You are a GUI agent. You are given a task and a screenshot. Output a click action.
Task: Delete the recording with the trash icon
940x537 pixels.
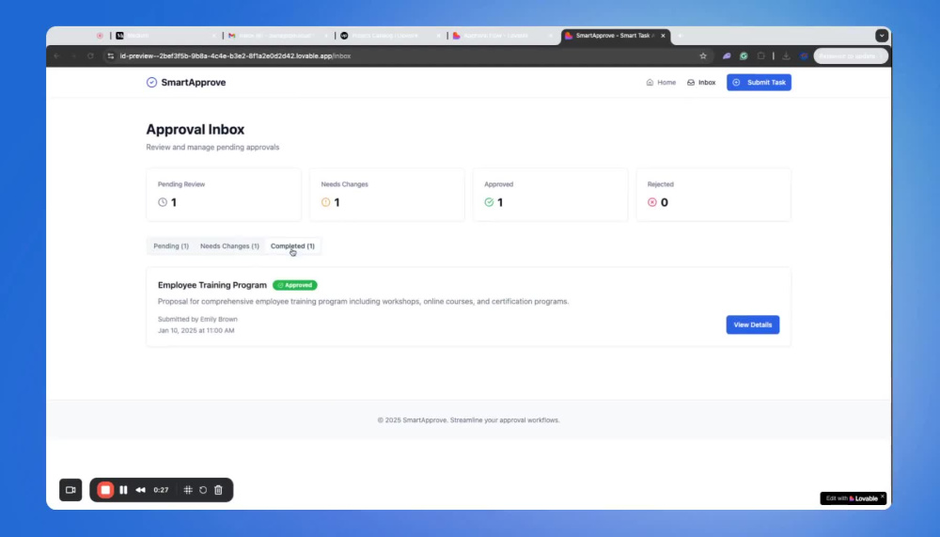coord(218,490)
